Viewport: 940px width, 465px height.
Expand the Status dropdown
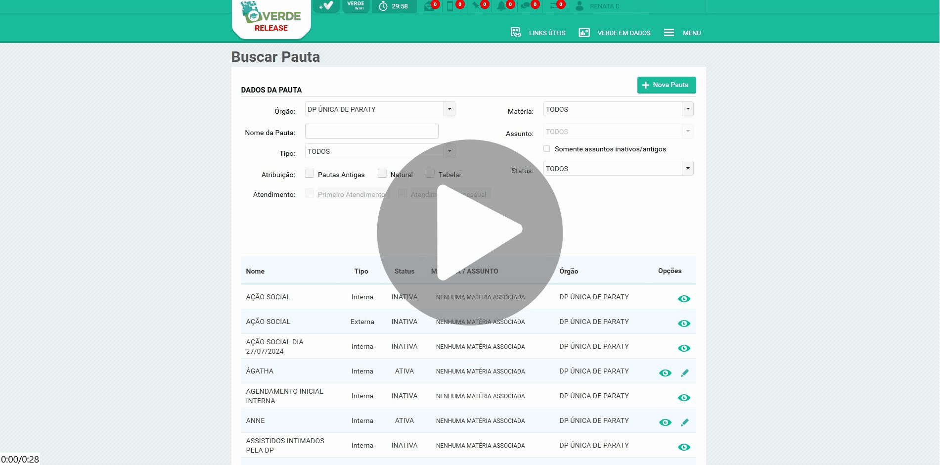tap(687, 169)
